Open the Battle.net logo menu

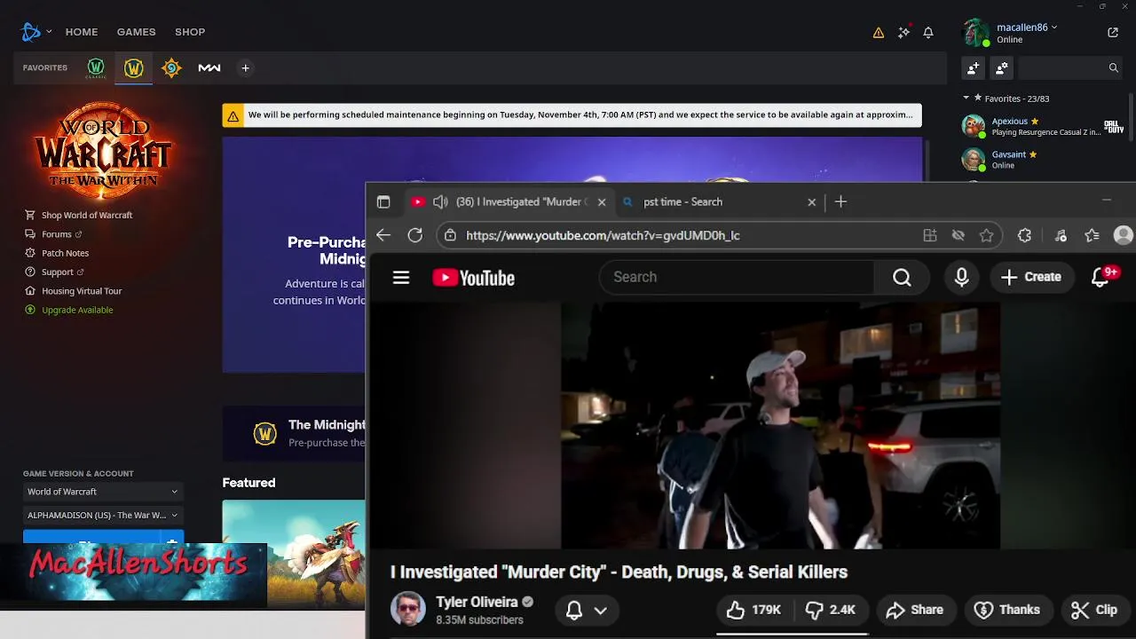click(31, 32)
